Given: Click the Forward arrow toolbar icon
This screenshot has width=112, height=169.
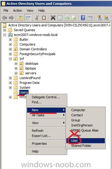Looking at the screenshot, I should 11,18.
